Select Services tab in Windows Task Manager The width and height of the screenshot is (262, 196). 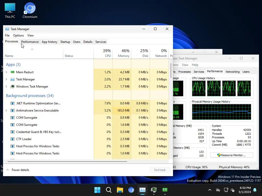199,72
